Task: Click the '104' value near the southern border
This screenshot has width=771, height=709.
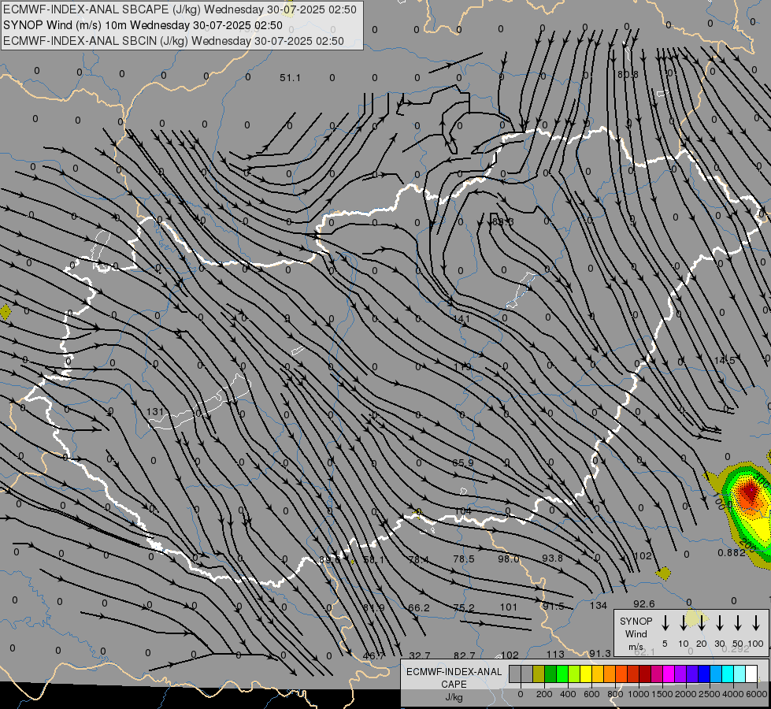Action: [463, 511]
